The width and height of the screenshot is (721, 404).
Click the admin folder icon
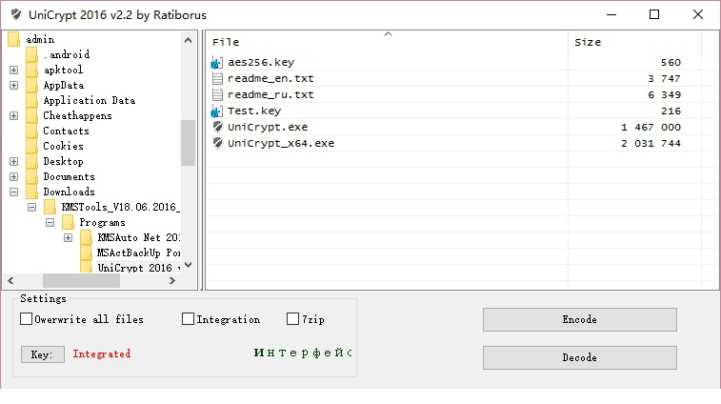pos(13,40)
